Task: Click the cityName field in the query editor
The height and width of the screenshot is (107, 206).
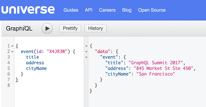Action: tap(36, 68)
